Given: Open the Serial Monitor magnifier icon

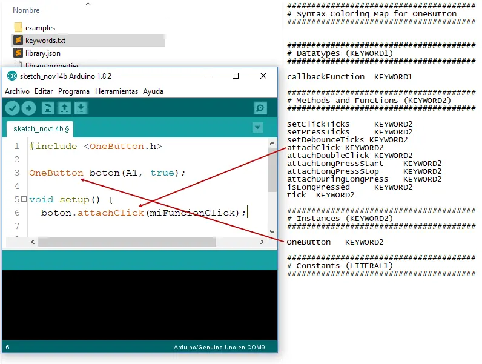Looking at the screenshot, I should 260,108.
